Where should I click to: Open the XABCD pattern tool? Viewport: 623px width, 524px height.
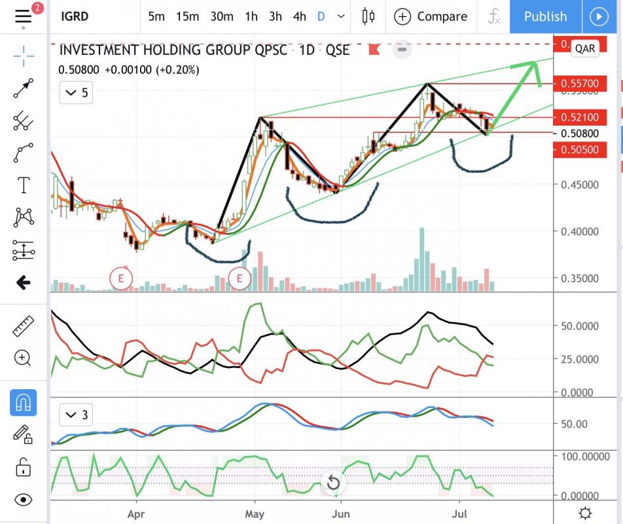[x=24, y=217]
